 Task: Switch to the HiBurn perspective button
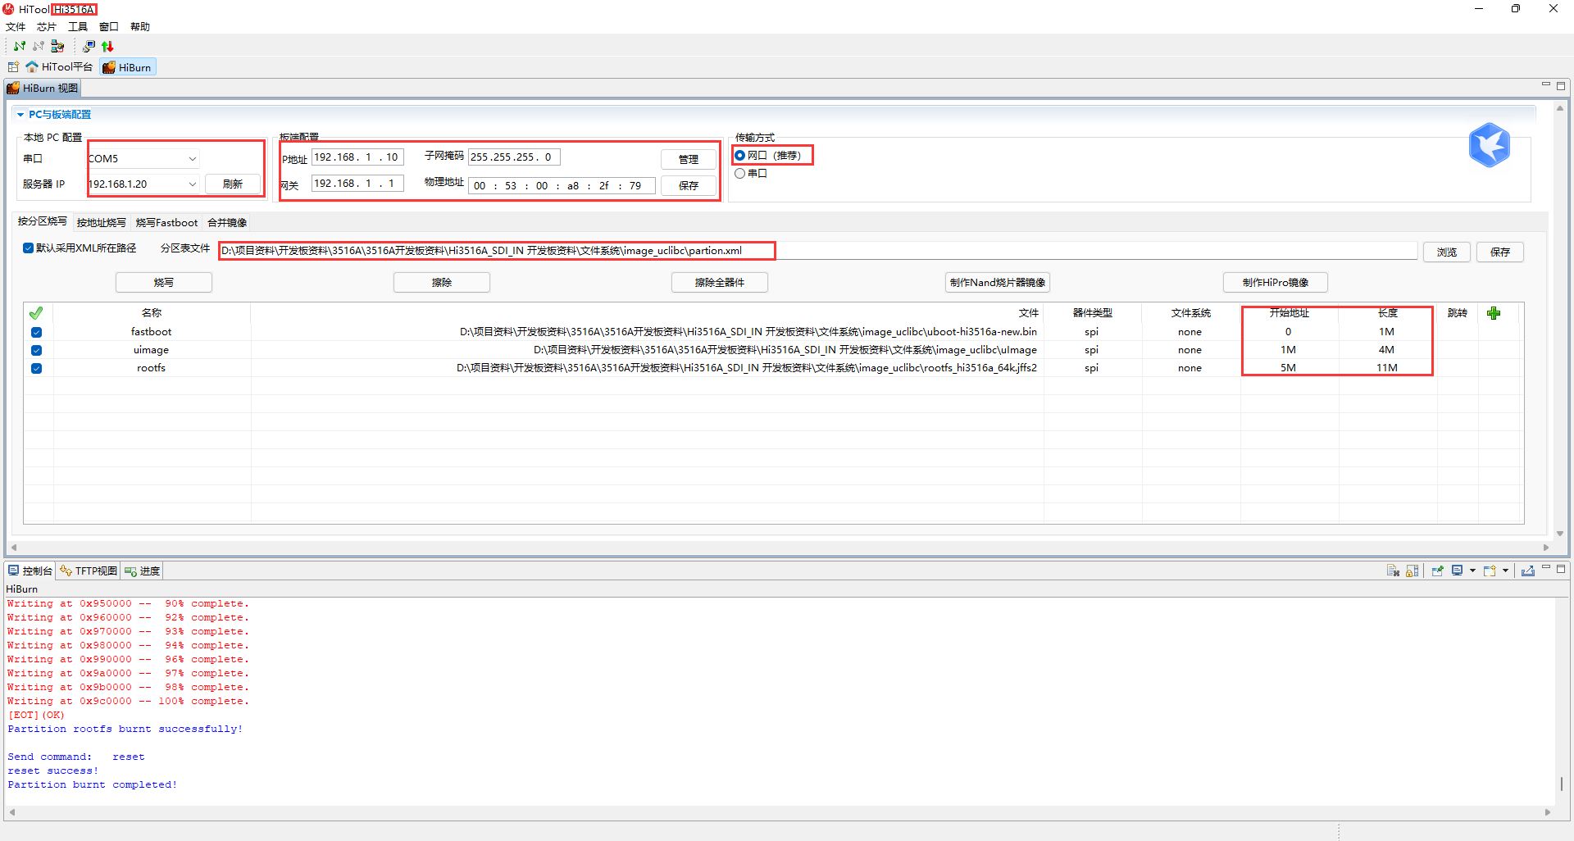coord(127,67)
